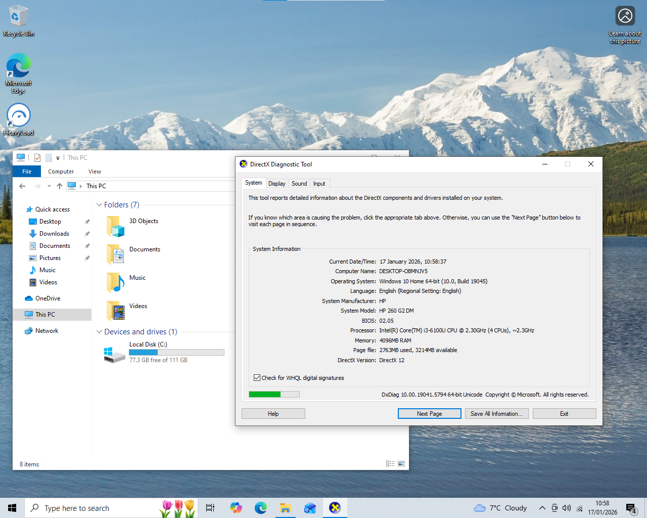Image resolution: width=647 pixels, height=518 pixels.
Task: Switch to large thumbnails view in the status bar
Action: click(401, 463)
